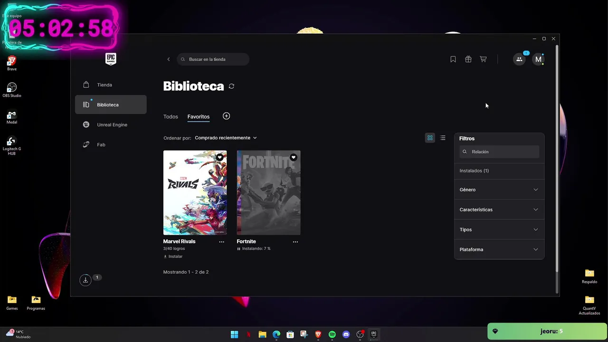Switch to list view
The image size is (608, 342).
point(443,138)
